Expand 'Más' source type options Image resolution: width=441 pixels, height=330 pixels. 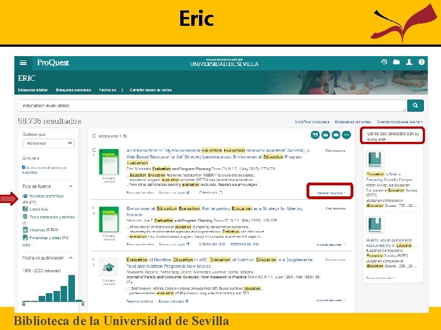(27, 245)
